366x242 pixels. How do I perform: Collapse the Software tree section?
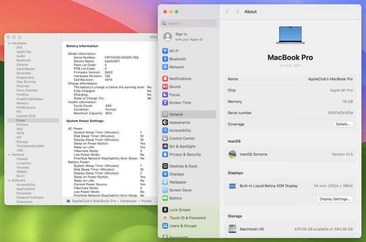point(9,181)
